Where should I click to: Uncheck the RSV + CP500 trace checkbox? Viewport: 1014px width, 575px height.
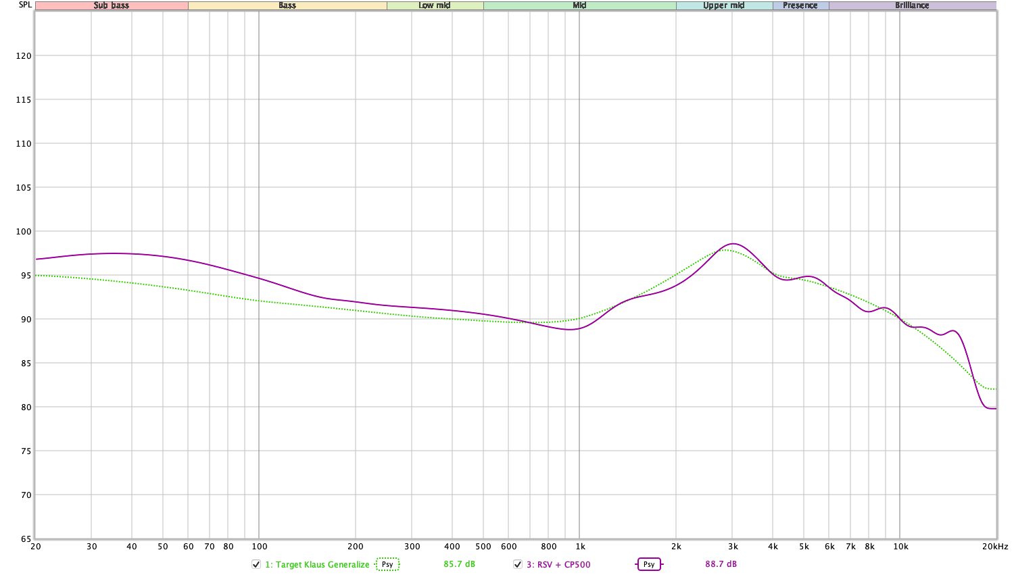pyautogui.click(x=518, y=564)
